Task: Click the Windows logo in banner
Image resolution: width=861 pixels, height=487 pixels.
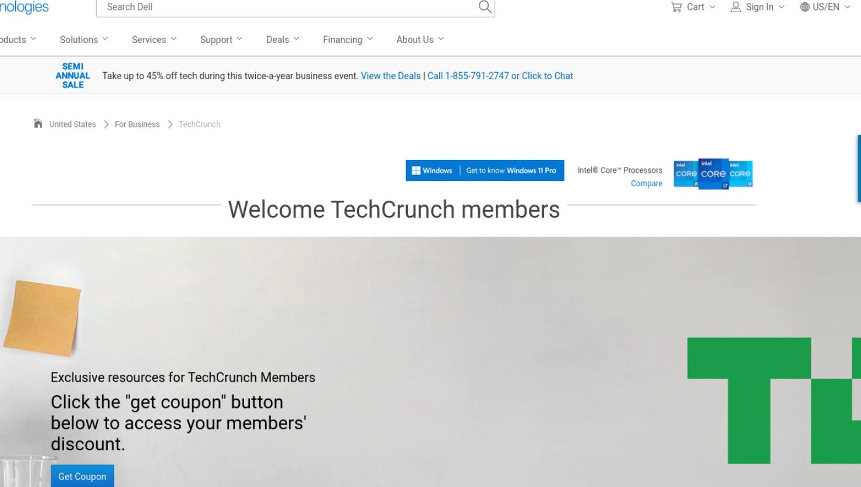Action: (416, 170)
